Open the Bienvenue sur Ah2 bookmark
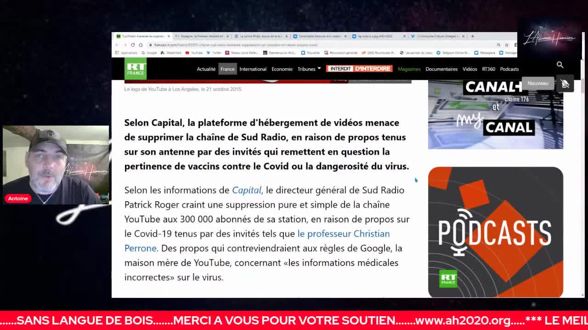The height and width of the screenshot is (330, 588). (280, 53)
